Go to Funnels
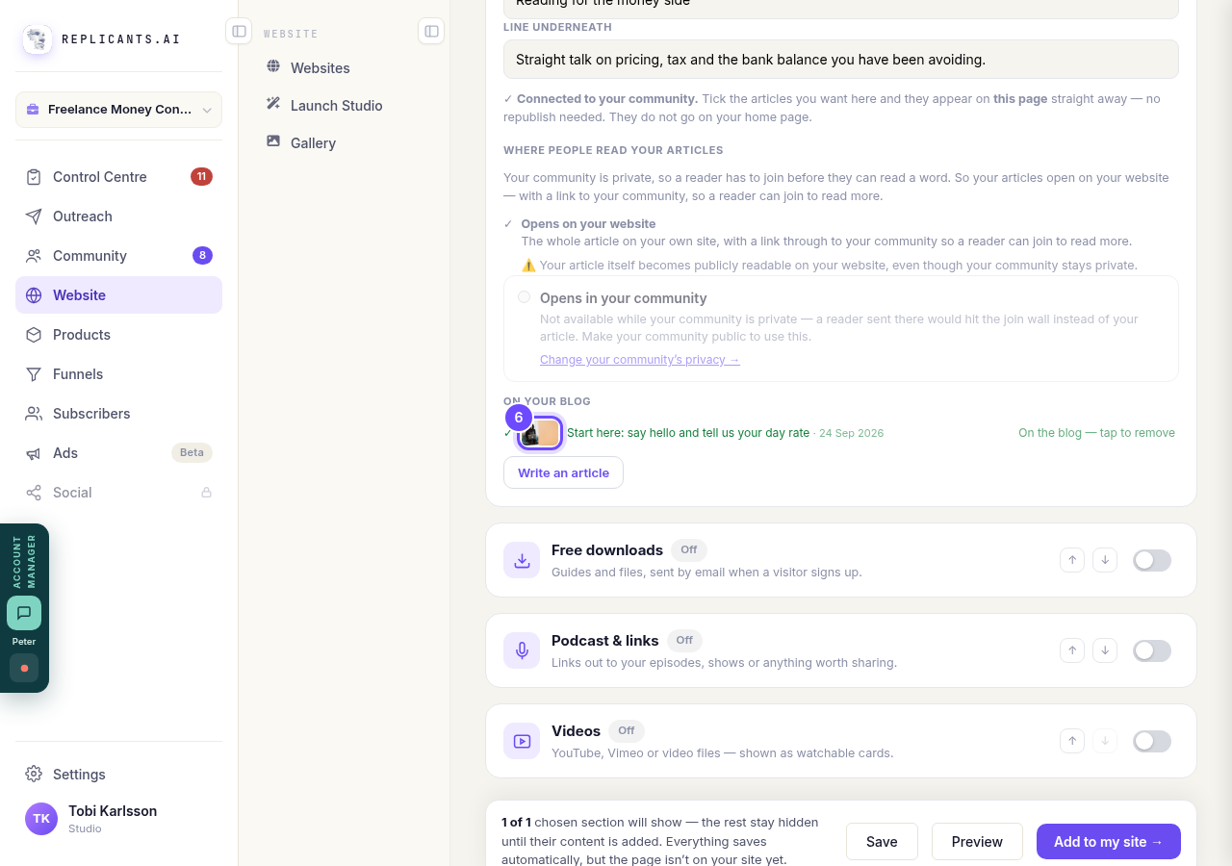The width and height of the screenshot is (1232, 866). [x=118, y=374]
